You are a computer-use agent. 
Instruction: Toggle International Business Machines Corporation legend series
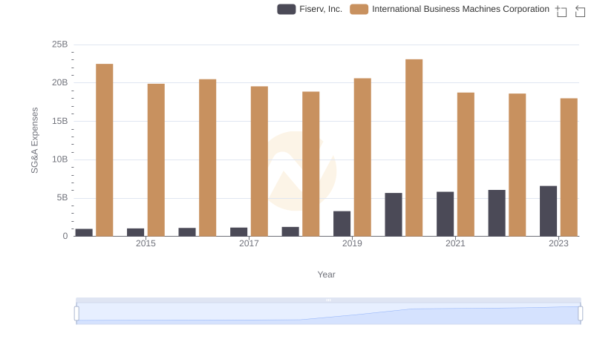(x=449, y=9)
